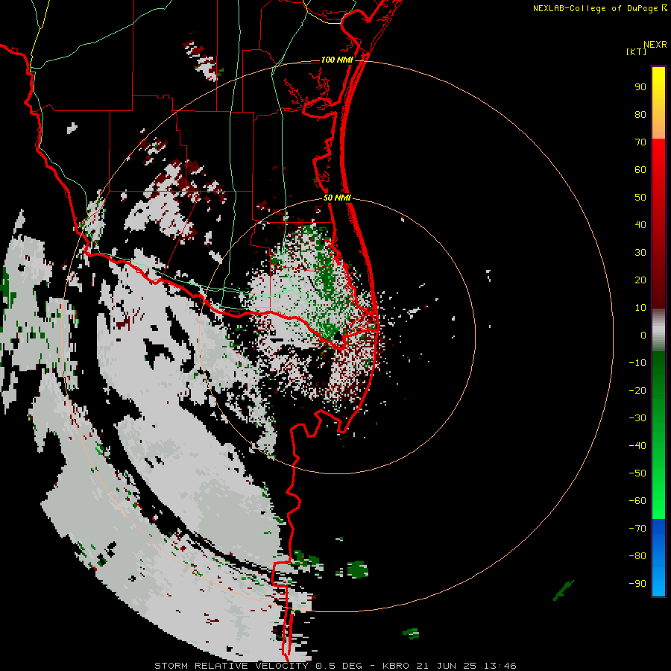
Task: Click the "-60" value on the velocity scale
Action: [x=637, y=501]
